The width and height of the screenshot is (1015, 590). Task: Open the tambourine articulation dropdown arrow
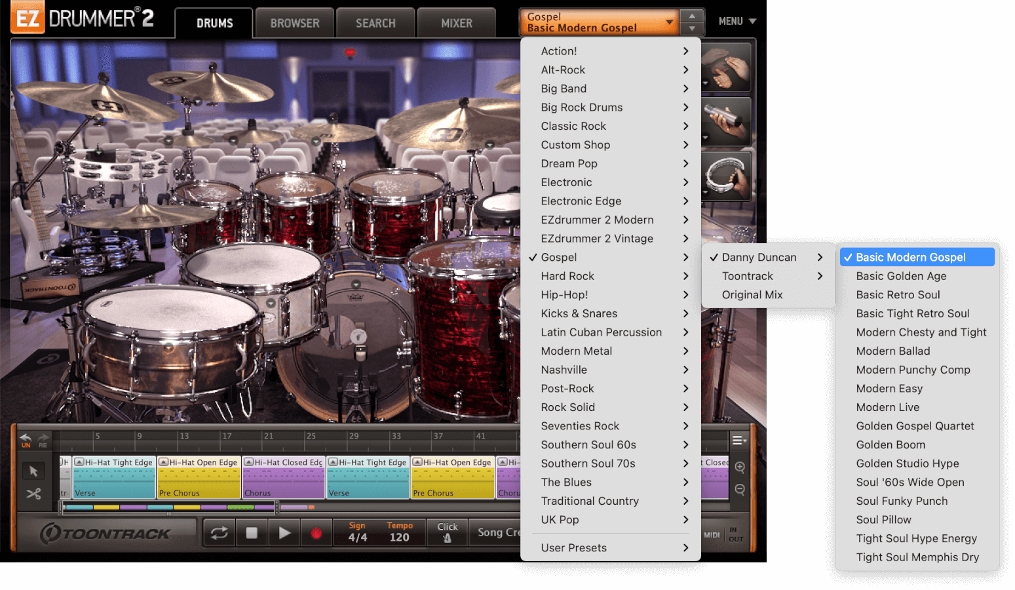[705, 192]
